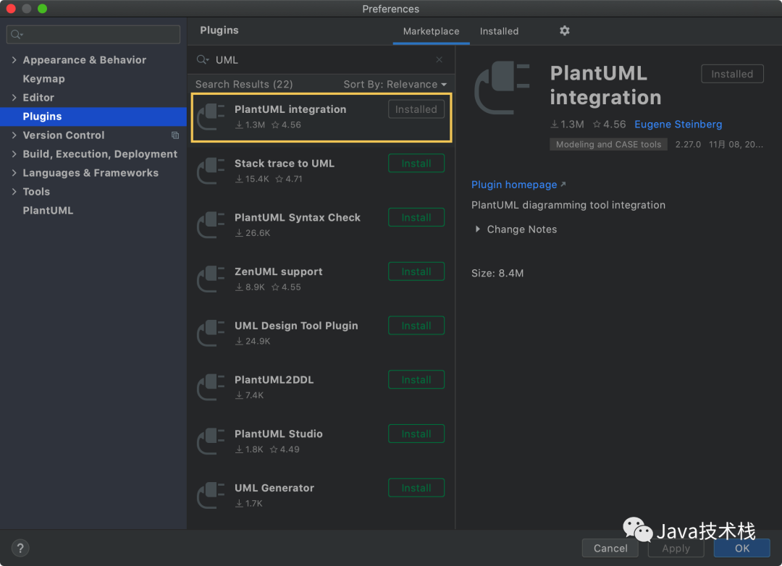This screenshot has width=782, height=566.
Task: Select the Stack trace to UML title
Action: click(x=285, y=164)
